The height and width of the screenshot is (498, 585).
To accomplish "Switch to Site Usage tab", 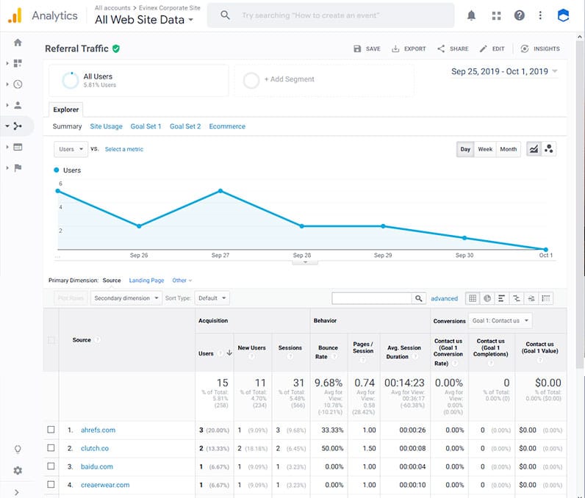I will tap(106, 126).
